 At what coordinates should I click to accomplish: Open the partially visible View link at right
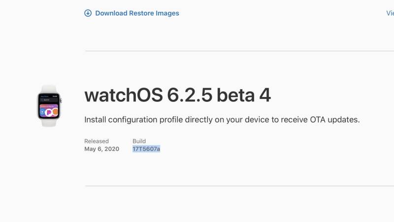coord(390,13)
